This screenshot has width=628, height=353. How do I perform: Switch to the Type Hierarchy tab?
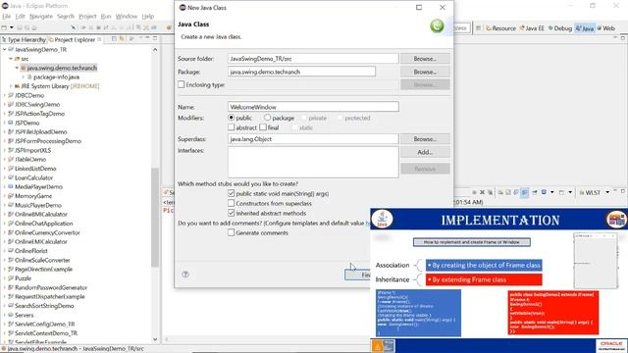pyautogui.click(x=24, y=39)
